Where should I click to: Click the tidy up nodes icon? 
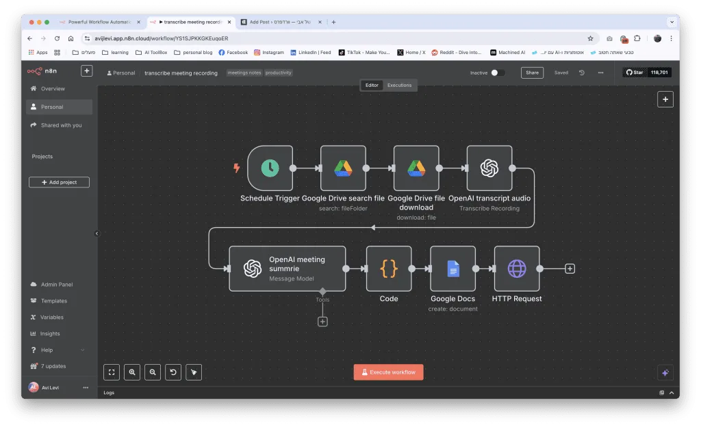tap(194, 372)
